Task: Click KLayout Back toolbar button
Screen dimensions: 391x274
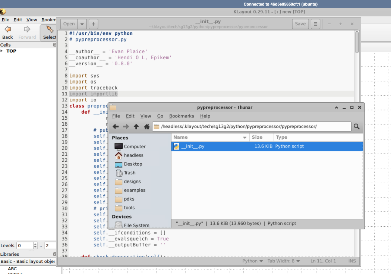Action: [x=7, y=33]
